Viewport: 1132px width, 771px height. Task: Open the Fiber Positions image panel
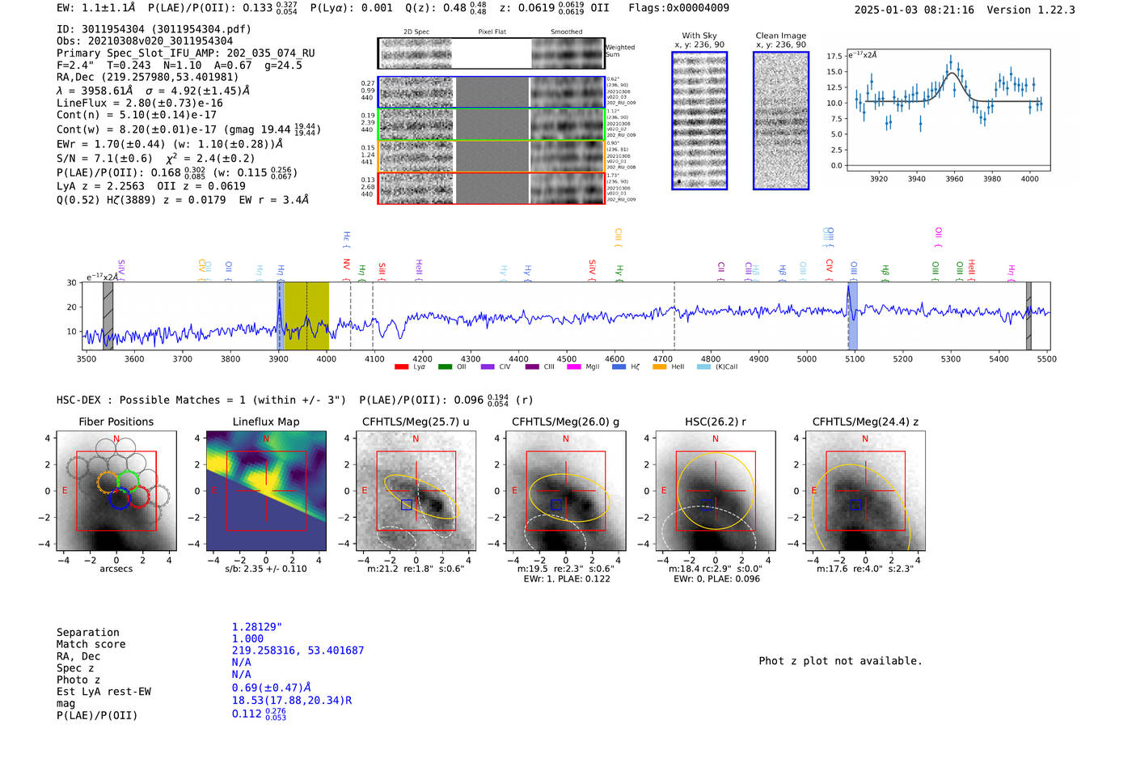coord(116,490)
